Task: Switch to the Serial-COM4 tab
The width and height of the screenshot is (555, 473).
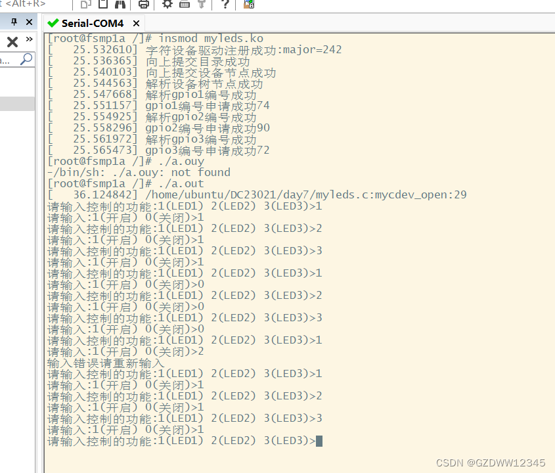Action: [x=93, y=23]
